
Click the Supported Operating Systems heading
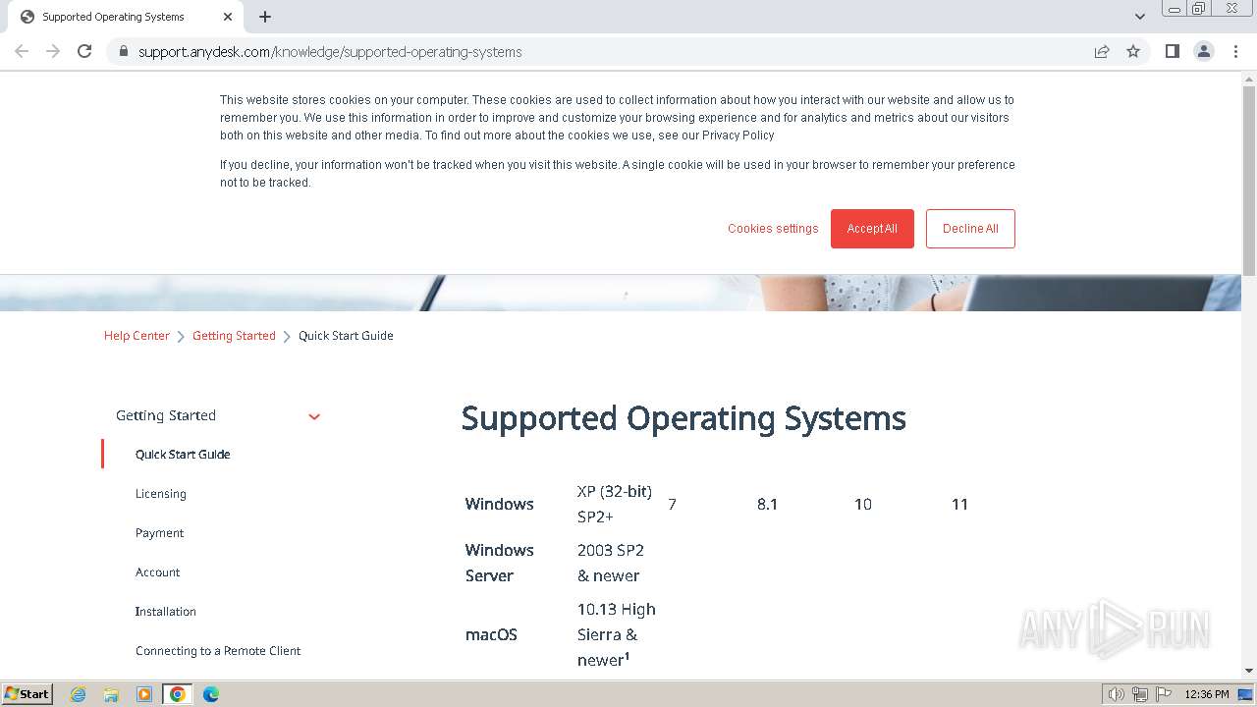(x=683, y=418)
